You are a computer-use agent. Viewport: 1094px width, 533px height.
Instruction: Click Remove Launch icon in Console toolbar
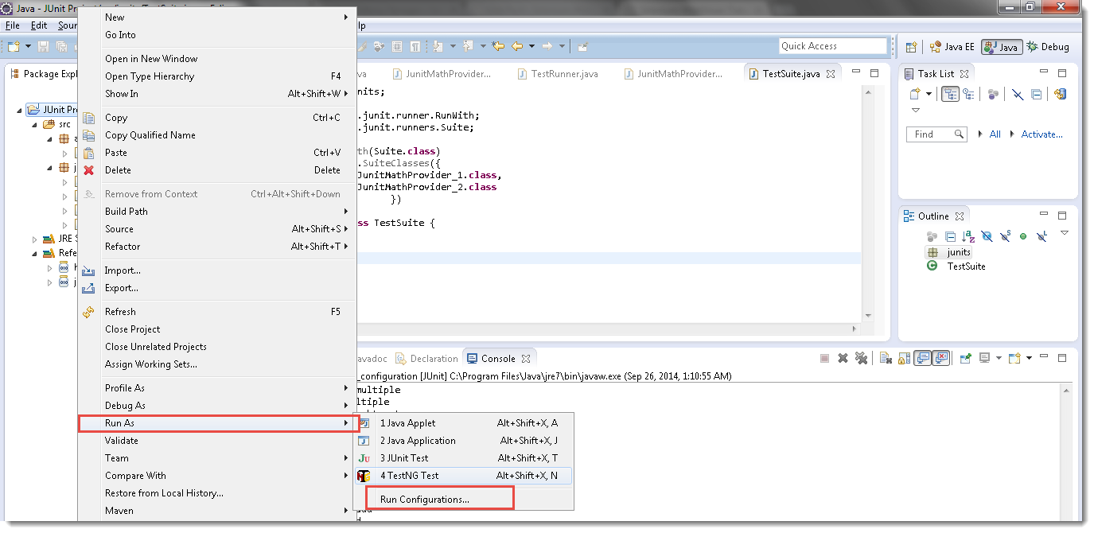point(843,359)
